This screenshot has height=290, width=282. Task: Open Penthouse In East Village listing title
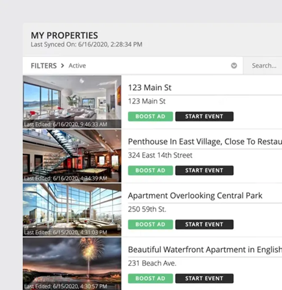click(x=205, y=142)
